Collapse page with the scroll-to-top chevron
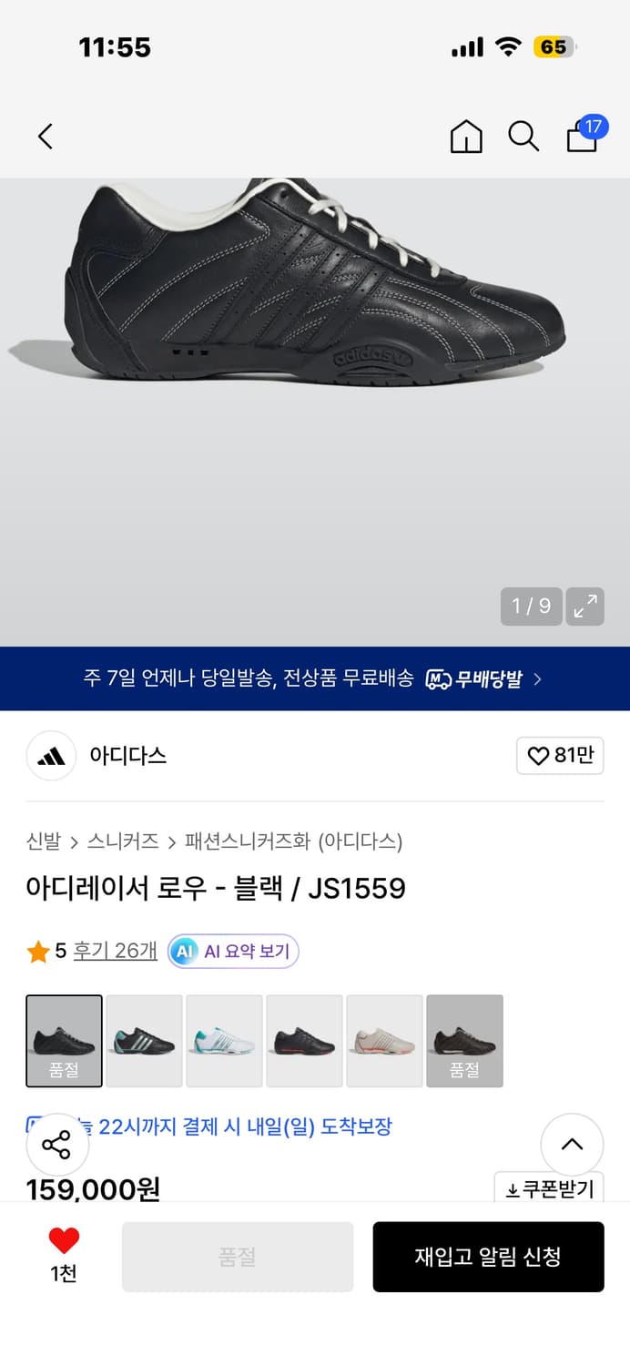The width and height of the screenshot is (630, 1366). pyautogui.click(x=572, y=1146)
